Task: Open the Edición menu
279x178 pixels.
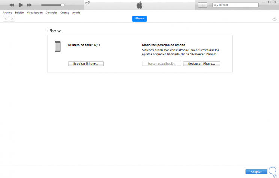Action: click(x=19, y=13)
